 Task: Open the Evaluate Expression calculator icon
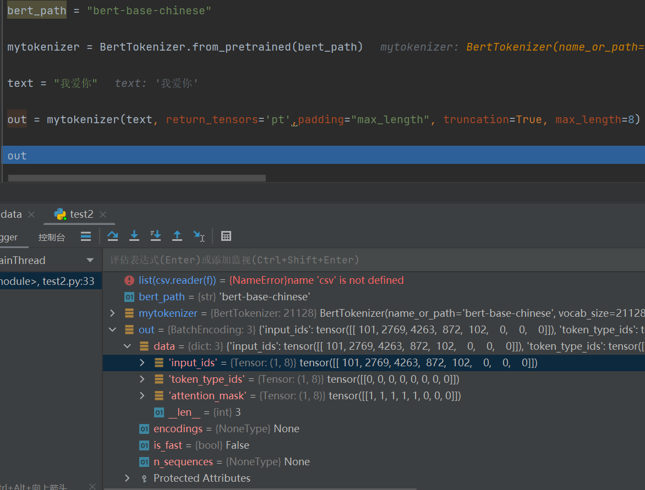click(226, 236)
